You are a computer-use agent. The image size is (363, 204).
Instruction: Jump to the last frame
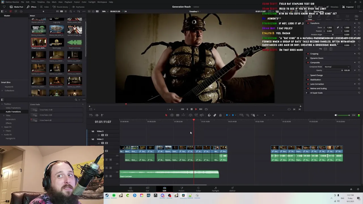click(x=201, y=109)
